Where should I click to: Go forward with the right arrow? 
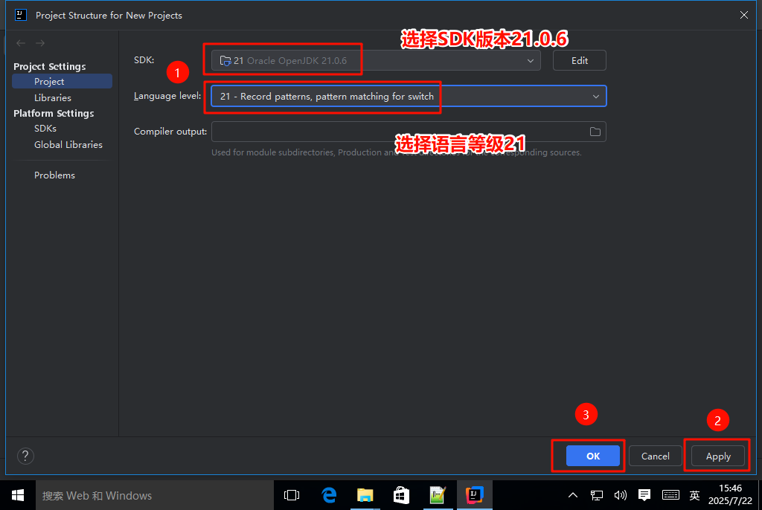[x=40, y=43]
